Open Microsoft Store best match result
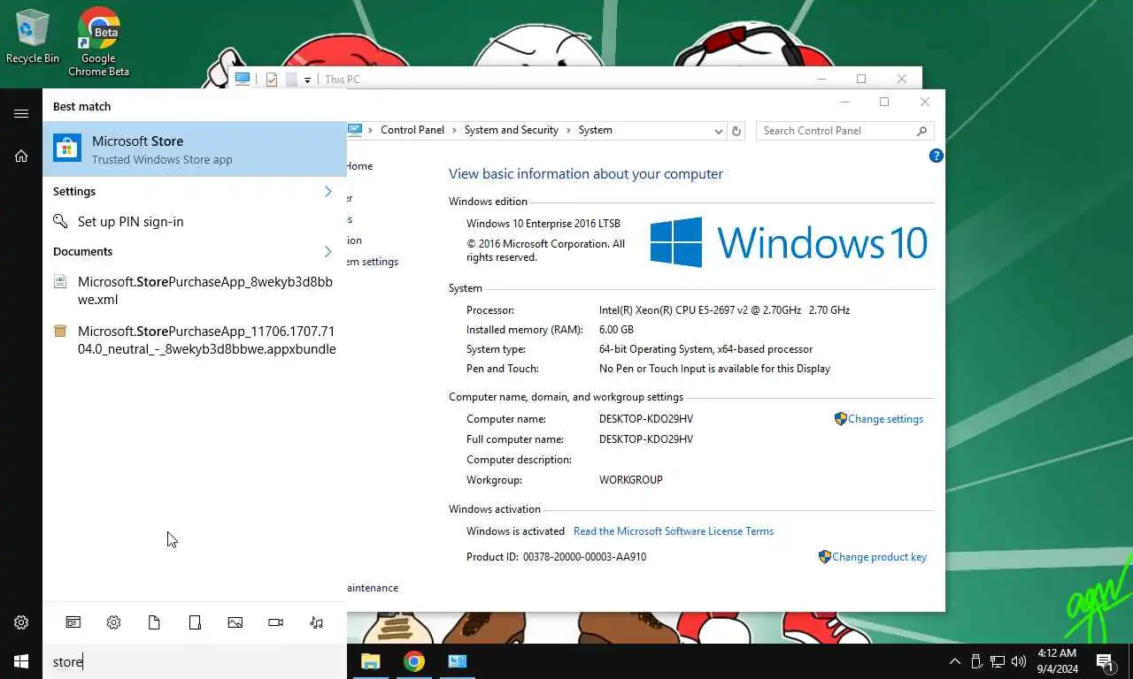1133x679 pixels. (x=195, y=149)
